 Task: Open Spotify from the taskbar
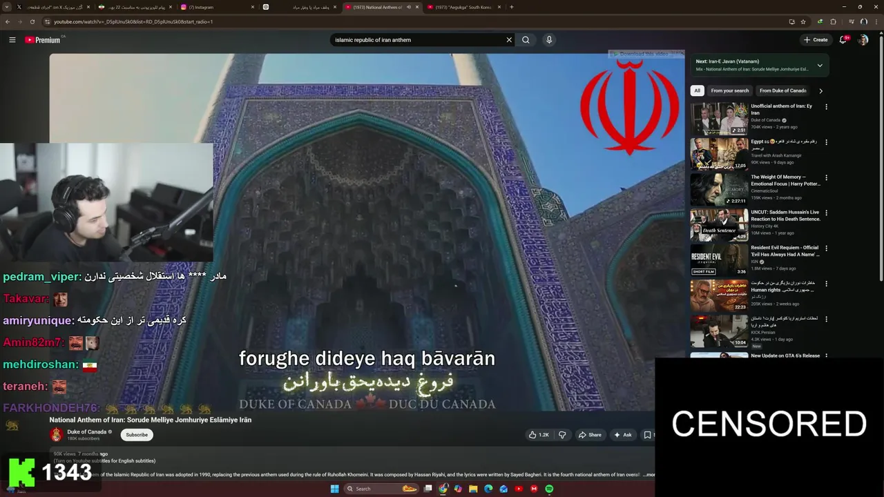(549, 489)
